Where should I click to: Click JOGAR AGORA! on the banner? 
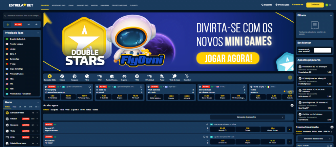pyautogui.click(x=228, y=58)
